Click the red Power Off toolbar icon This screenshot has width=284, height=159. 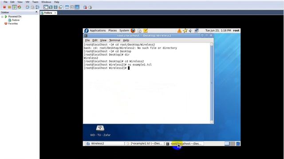pos(4,7)
